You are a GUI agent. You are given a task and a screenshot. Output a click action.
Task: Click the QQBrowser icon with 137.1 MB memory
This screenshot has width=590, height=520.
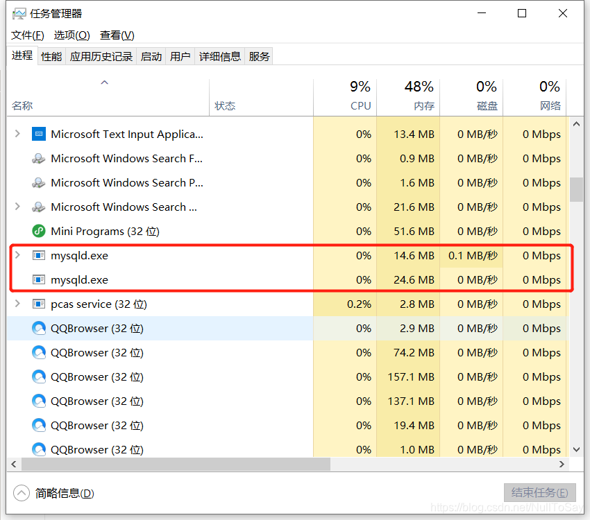click(39, 401)
